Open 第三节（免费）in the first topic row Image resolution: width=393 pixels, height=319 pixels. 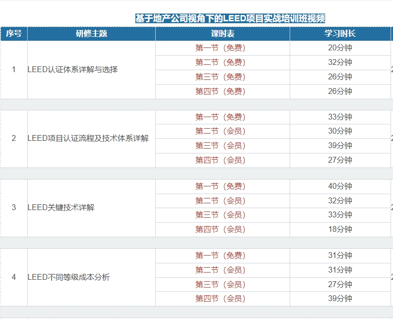point(222,76)
